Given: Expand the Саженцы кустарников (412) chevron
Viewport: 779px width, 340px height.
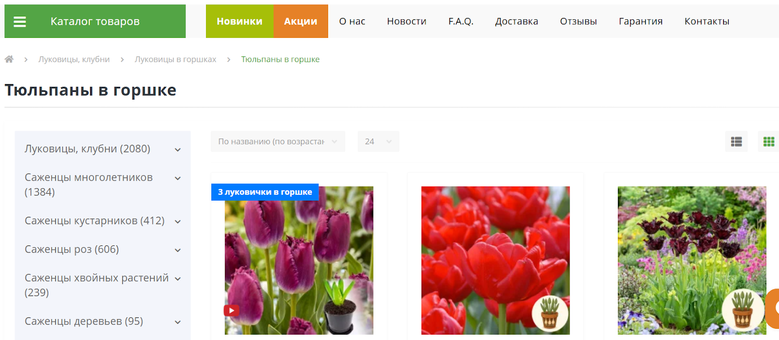Looking at the screenshot, I should click(178, 221).
